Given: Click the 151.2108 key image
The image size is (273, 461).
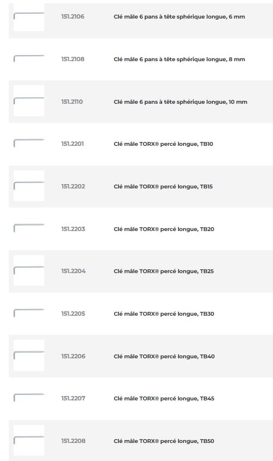Looking at the screenshot, I should click(x=29, y=59).
